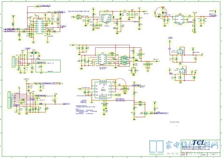Click the large square QFN chip symbol
This screenshot has height=158, width=222.
tap(103, 90)
